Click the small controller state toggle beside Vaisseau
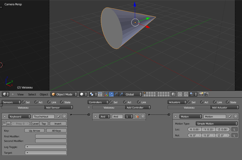The image size is (242, 160). [x=89, y=107]
